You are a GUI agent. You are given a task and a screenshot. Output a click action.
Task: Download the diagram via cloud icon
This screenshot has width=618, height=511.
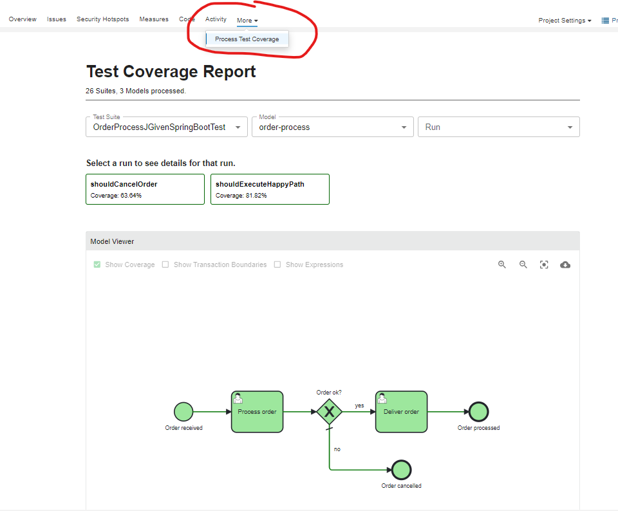coord(565,265)
